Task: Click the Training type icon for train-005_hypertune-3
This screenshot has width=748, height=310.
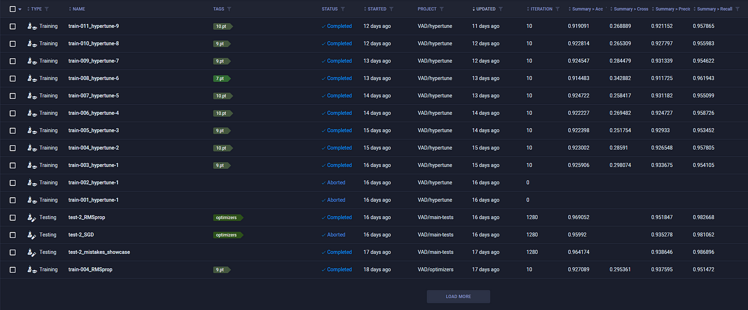Action: tap(32, 130)
